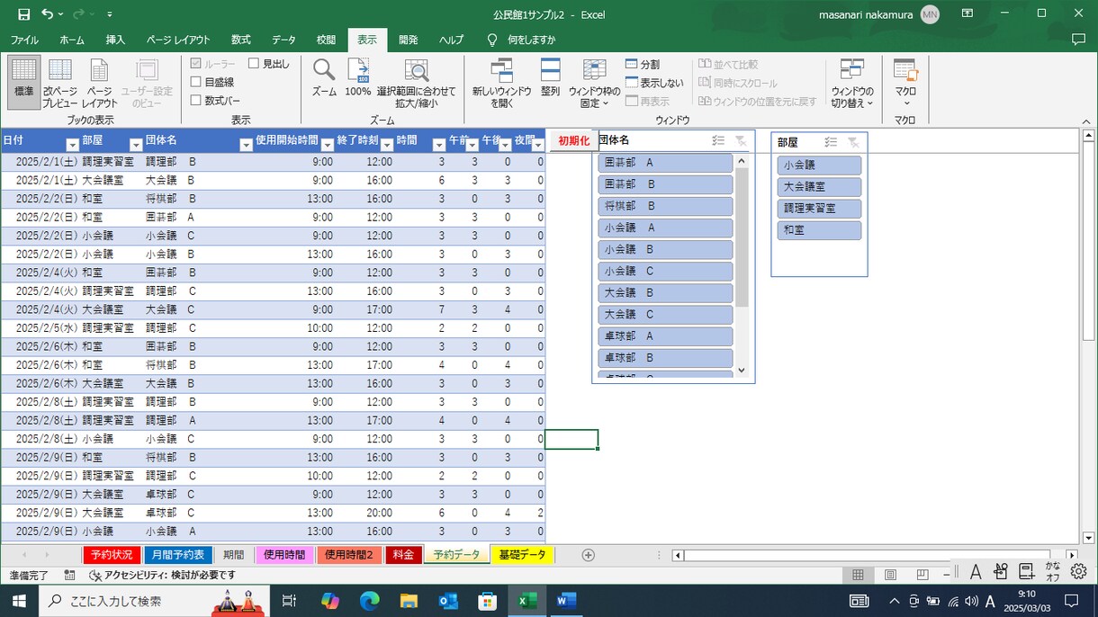Screen dimensions: 1098x617
Task: Switch to 使用時間2 sheet tab
Action: [349, 555]
